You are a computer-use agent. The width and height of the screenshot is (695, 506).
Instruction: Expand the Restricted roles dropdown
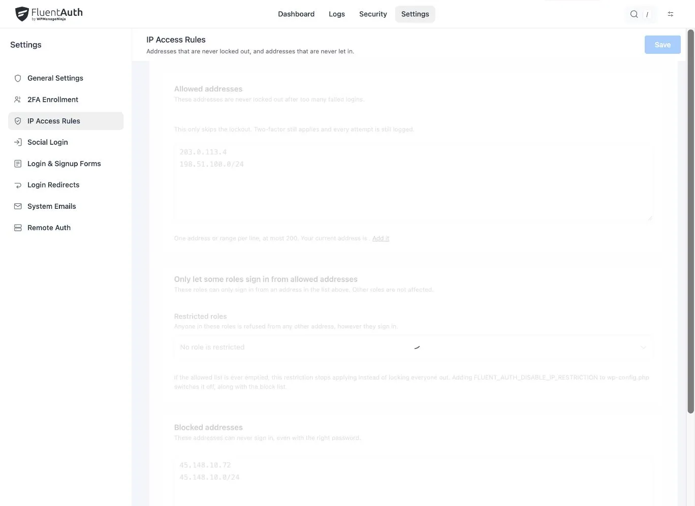(x=413, y=347)
